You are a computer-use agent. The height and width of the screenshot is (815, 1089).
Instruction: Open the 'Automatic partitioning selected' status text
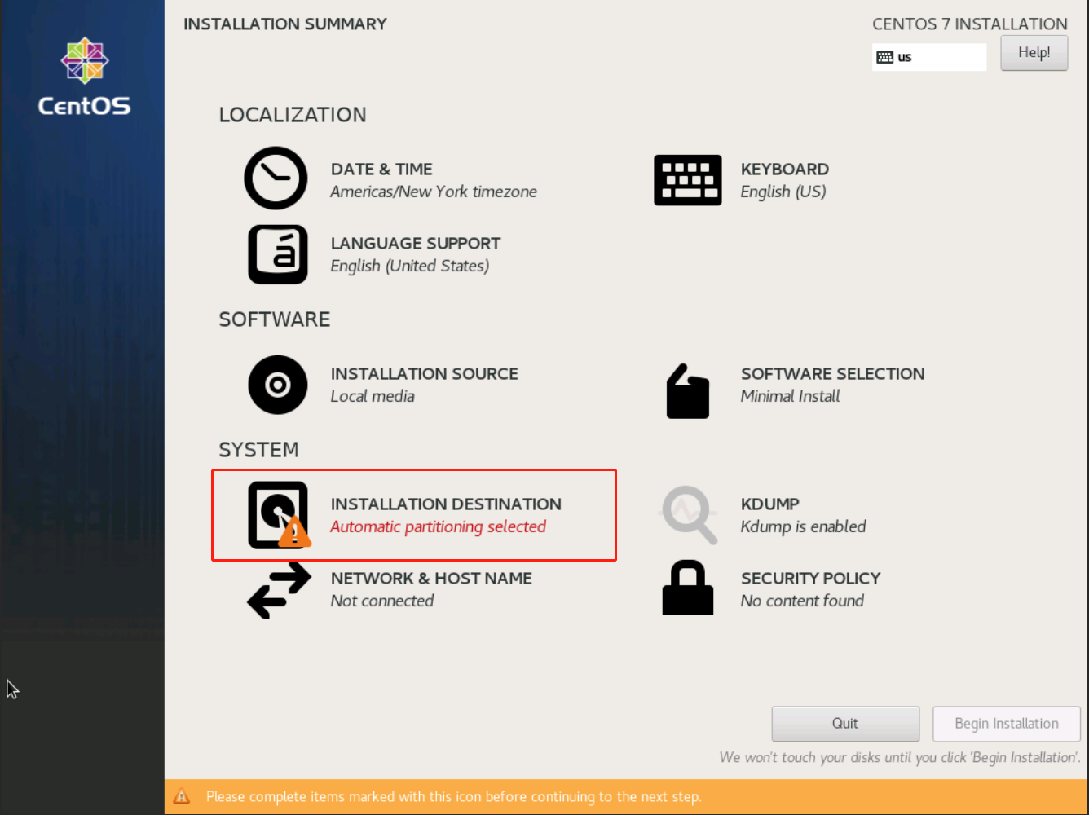pyautogui.click(x=438, y=526)
